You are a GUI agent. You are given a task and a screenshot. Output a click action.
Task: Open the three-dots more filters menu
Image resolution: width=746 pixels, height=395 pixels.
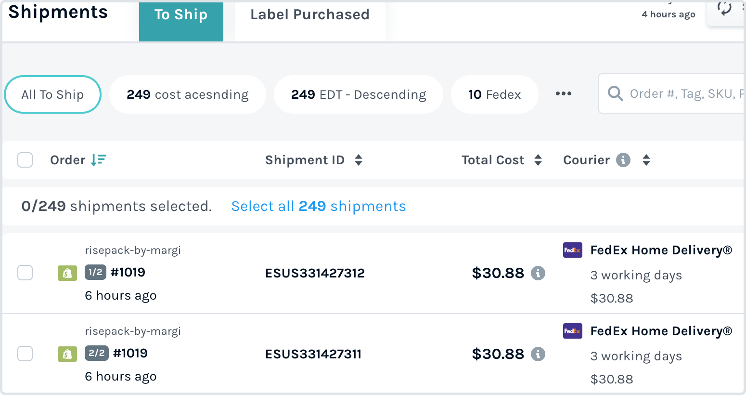pos(564,93)
